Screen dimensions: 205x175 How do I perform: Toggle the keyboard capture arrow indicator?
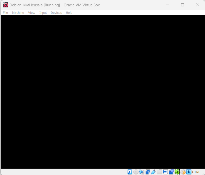pyautogui.click(x=189, y=172)
